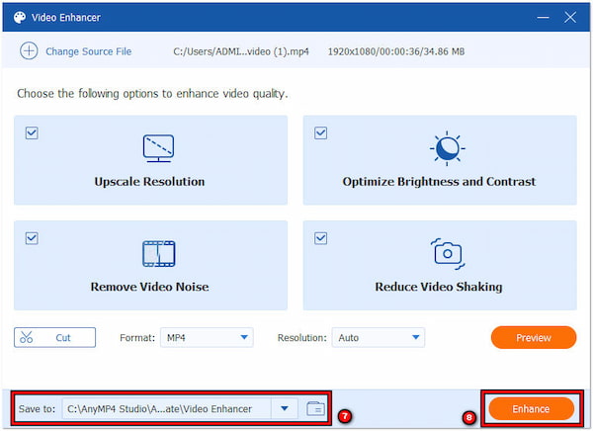This screenshot has height=431, width=593.
Task: Expand the Save to path dropdown arrow
Action: point(285,408)
